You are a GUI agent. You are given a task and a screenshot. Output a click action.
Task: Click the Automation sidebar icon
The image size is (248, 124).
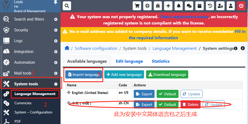click(x=6, y=62)
